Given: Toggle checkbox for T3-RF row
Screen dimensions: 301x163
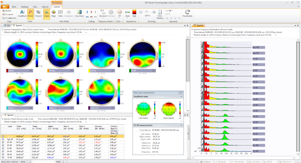Looking at the screenshot, I should 3,158.
